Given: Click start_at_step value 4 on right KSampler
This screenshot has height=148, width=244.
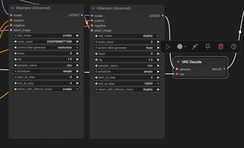Looking at the screenshot, I should click(x=152, y=77).
